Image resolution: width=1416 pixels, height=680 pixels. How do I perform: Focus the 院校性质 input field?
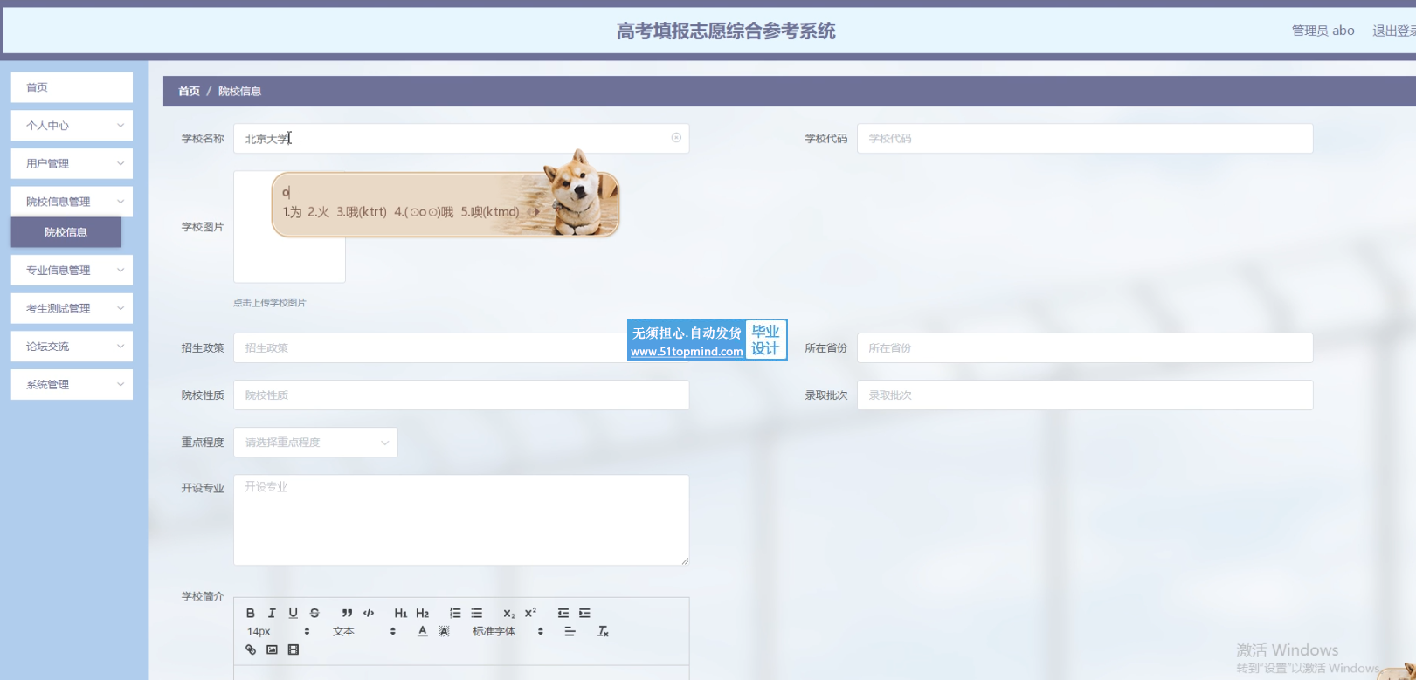point(461,395)
